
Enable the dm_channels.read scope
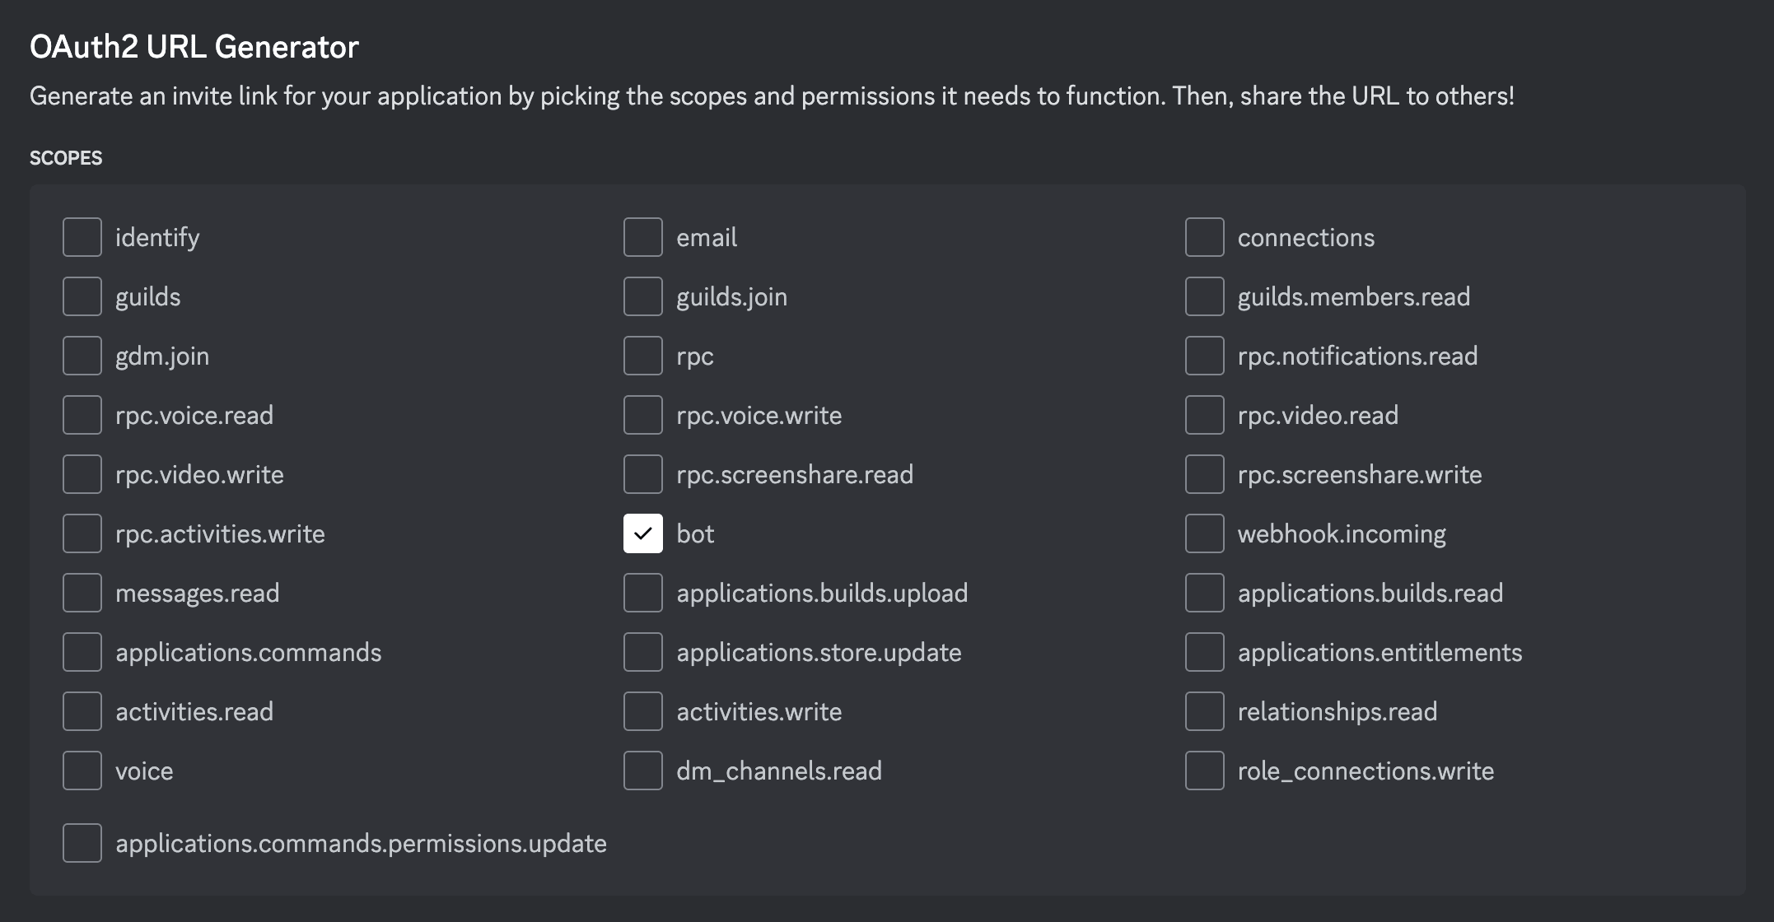642,770
